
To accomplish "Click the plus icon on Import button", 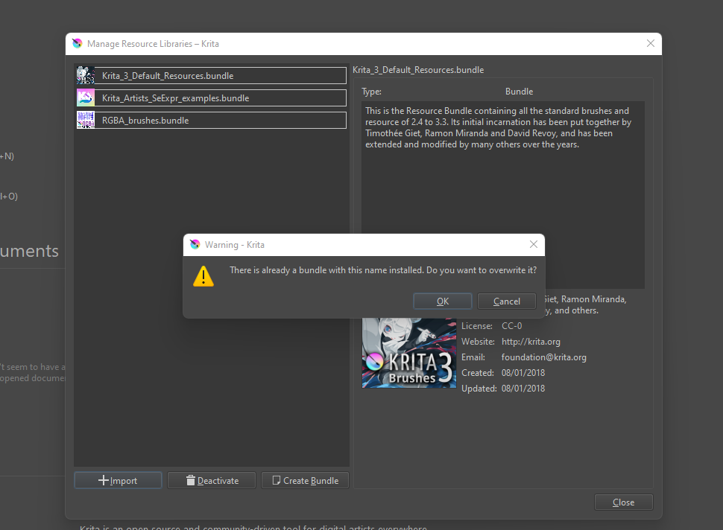I will (104, 480).
